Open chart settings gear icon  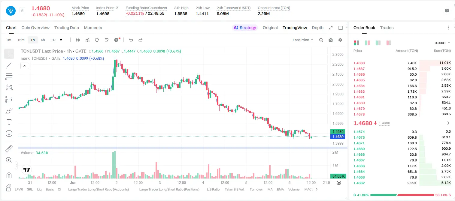tap(340, 40)
